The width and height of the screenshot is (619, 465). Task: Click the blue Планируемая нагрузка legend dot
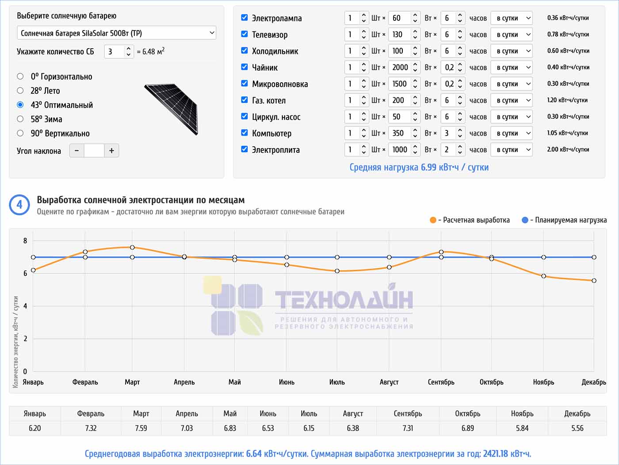coord(525,220)
